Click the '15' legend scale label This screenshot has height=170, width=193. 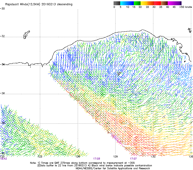pyautogui.click(x=134, y=7)
